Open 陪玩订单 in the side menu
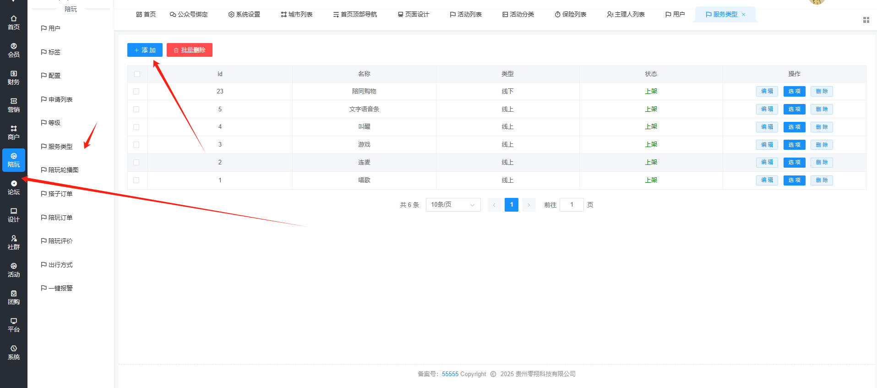The width and height of the screenshot is (877, 388). (60, 218)
